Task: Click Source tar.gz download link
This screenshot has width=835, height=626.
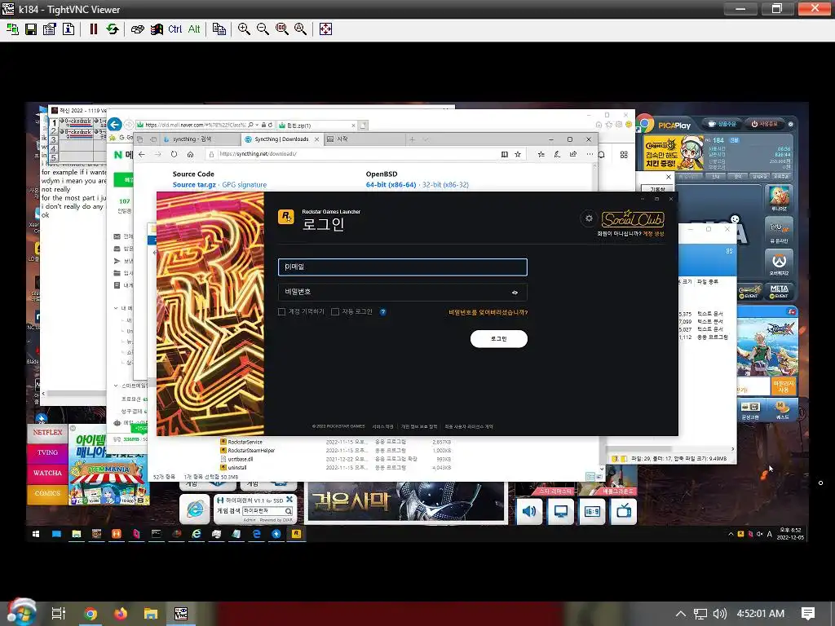Action: [194, 185]
